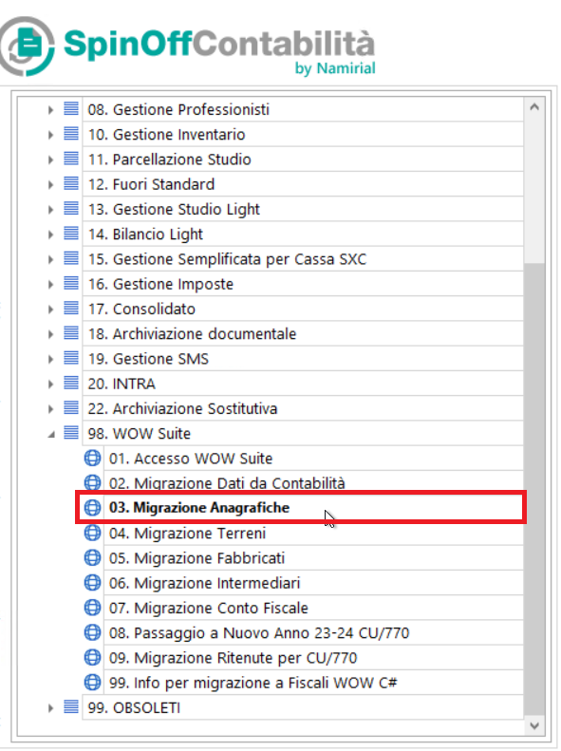The width and height of the screenshot is (561, 751).
Task: Select 06. Migrazione Intermediari item
Action: [204, 583]
